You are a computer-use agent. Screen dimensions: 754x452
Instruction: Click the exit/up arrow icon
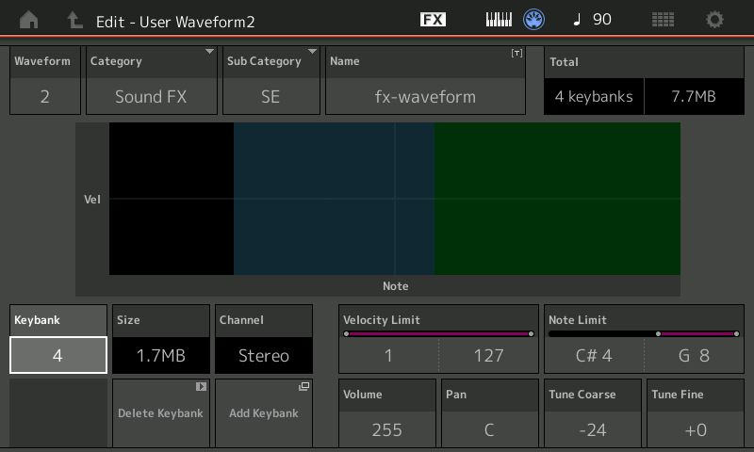tap(74, 20)
